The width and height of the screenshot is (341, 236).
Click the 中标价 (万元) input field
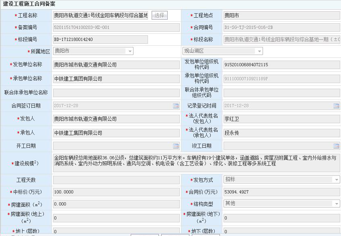pyautogui.click(x=116, y=192)
